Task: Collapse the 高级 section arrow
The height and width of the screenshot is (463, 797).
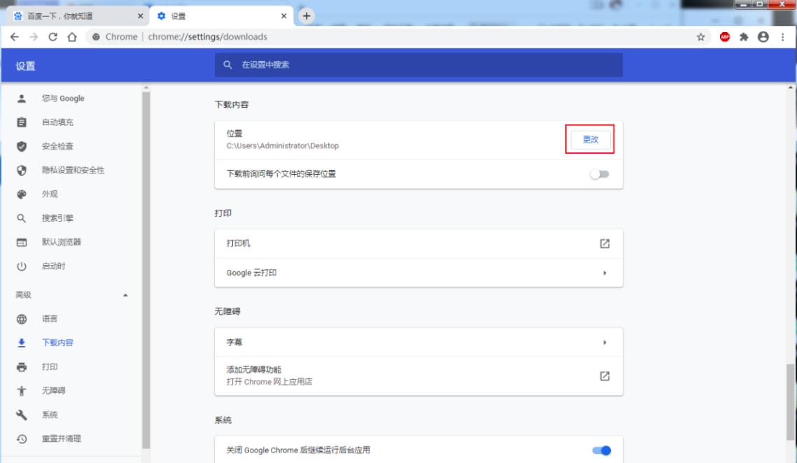Action: tap(125, 294)
